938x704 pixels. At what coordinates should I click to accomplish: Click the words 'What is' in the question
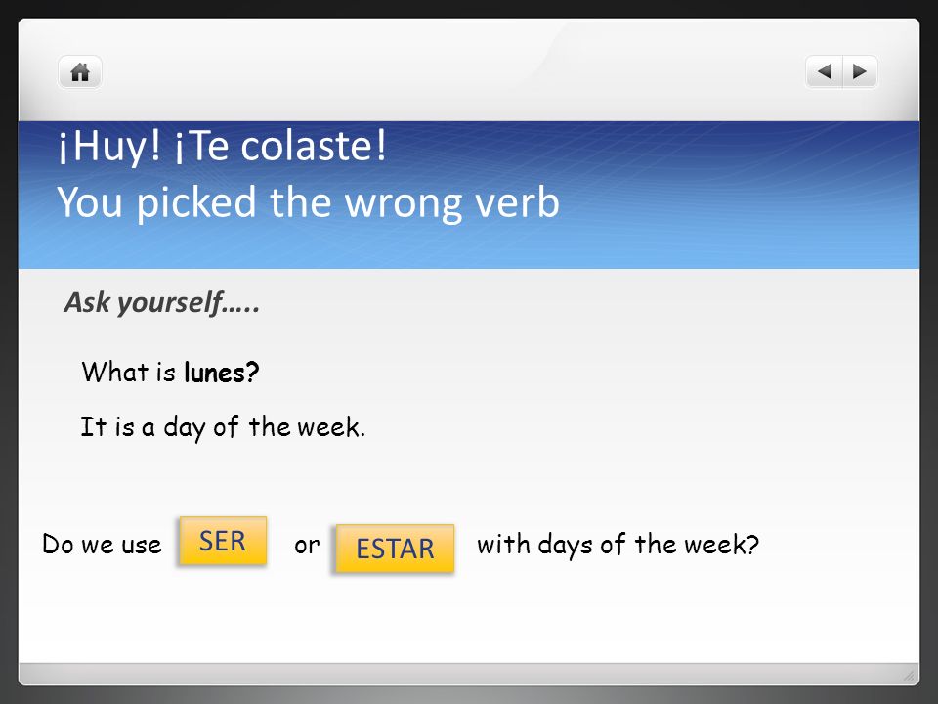(x=129, y=372)
